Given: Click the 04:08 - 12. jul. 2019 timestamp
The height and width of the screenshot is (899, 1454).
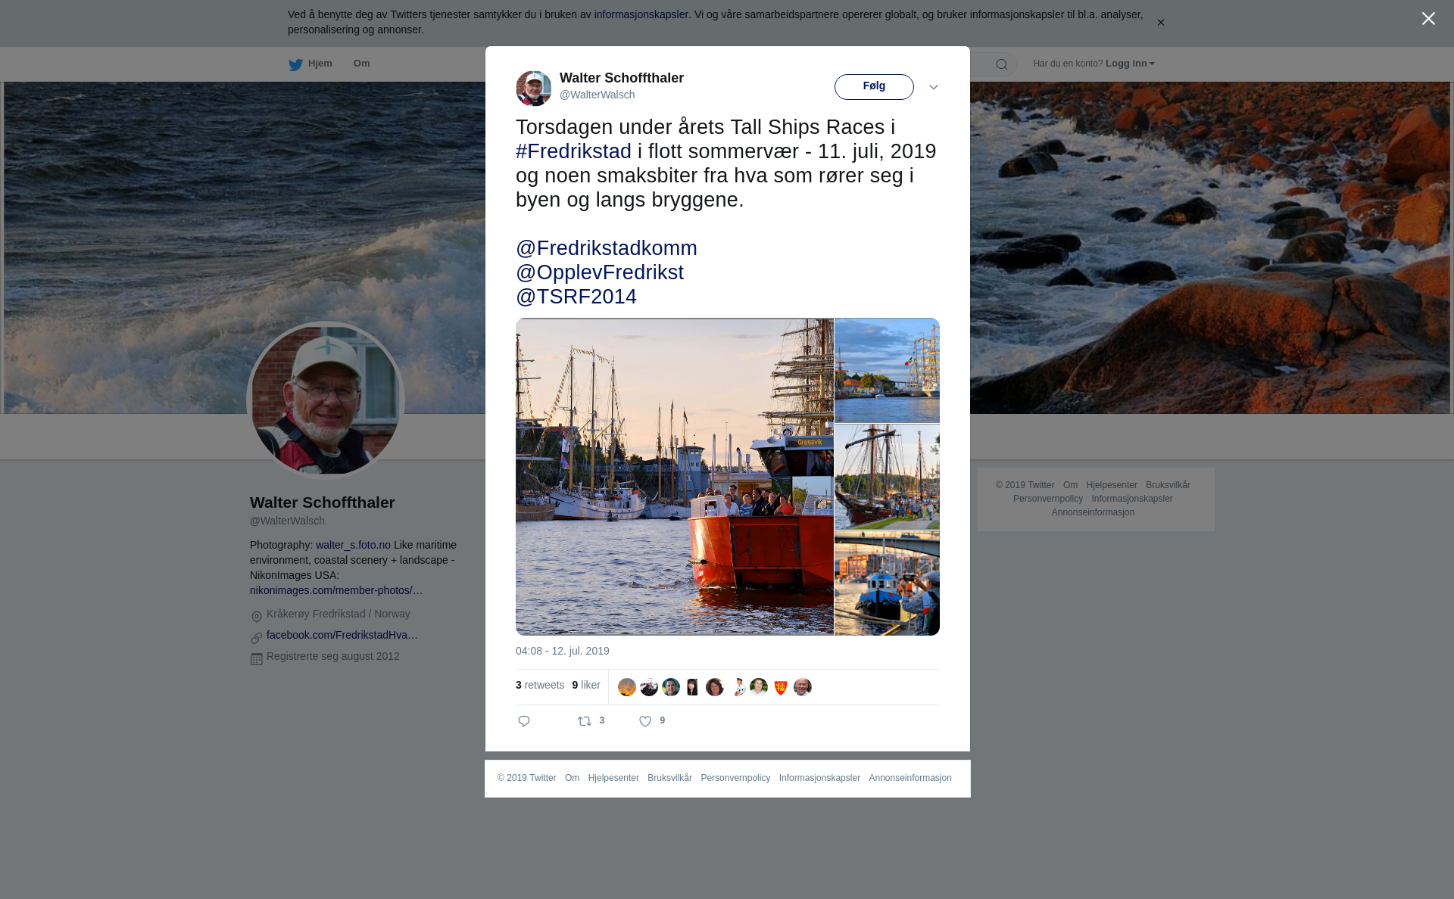Looking at the screenshot, I should [563, 651].
